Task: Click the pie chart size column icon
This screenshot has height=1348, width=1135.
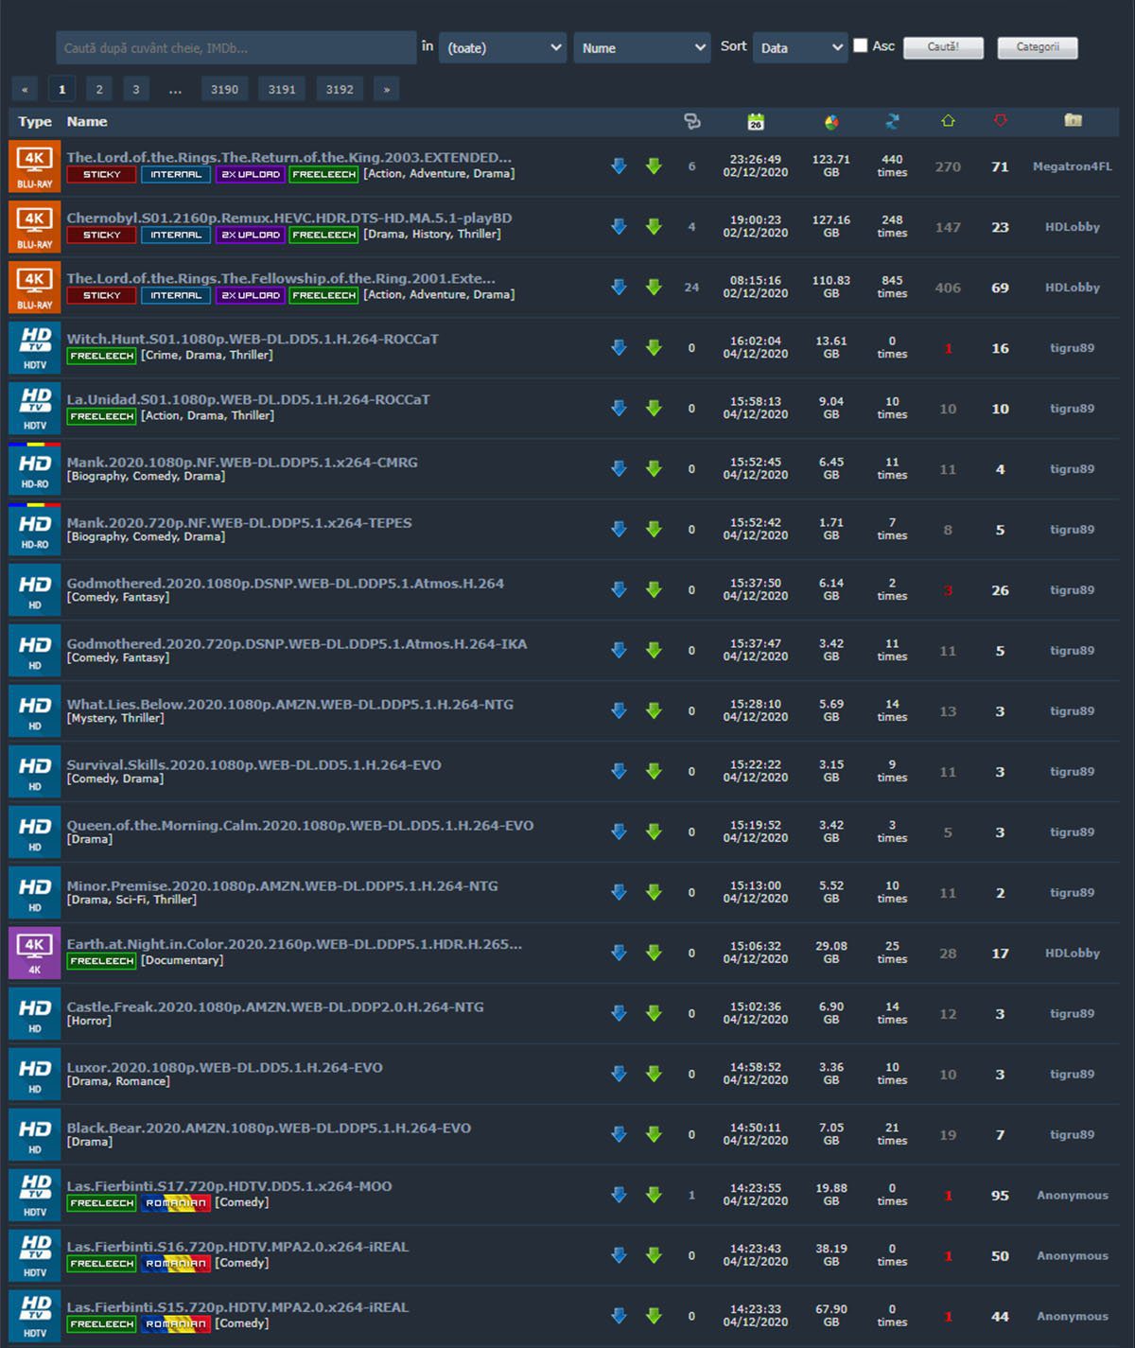Action: pyautogui.click(x=830, y=121)
